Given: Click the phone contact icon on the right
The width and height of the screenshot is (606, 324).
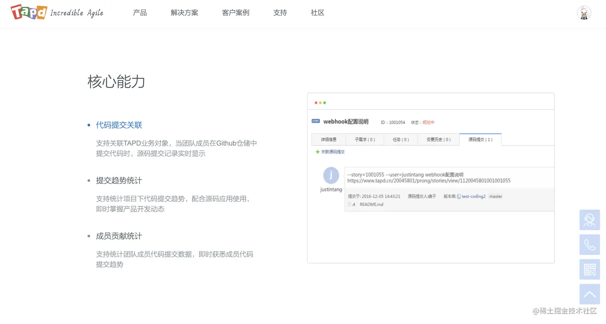Looking at the screenshot, I should tap(589, 245).
